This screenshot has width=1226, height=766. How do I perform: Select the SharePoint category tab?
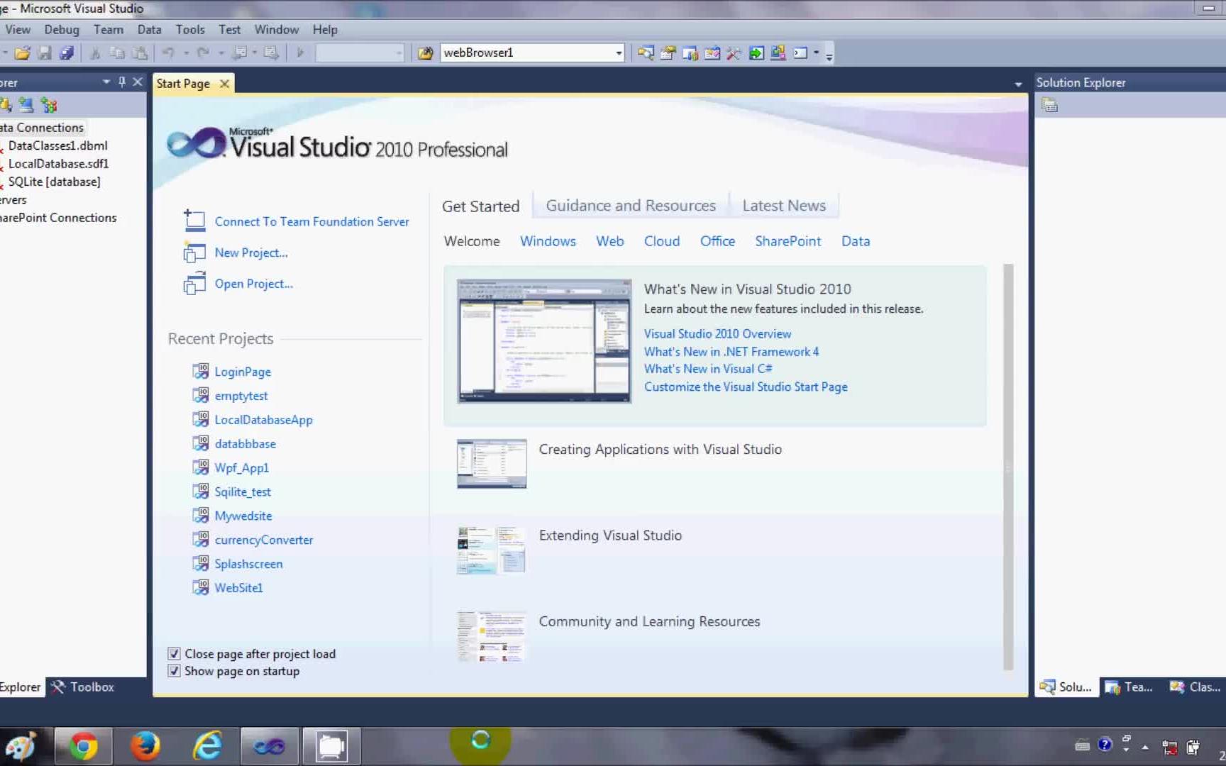[x=788, y=241]
